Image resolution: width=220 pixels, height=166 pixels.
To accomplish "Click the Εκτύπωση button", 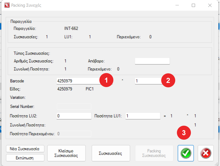I will point(25,158).
